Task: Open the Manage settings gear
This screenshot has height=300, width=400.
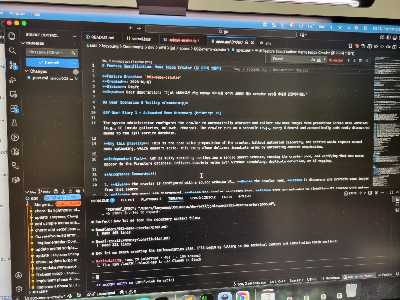Action: (19, 289)
